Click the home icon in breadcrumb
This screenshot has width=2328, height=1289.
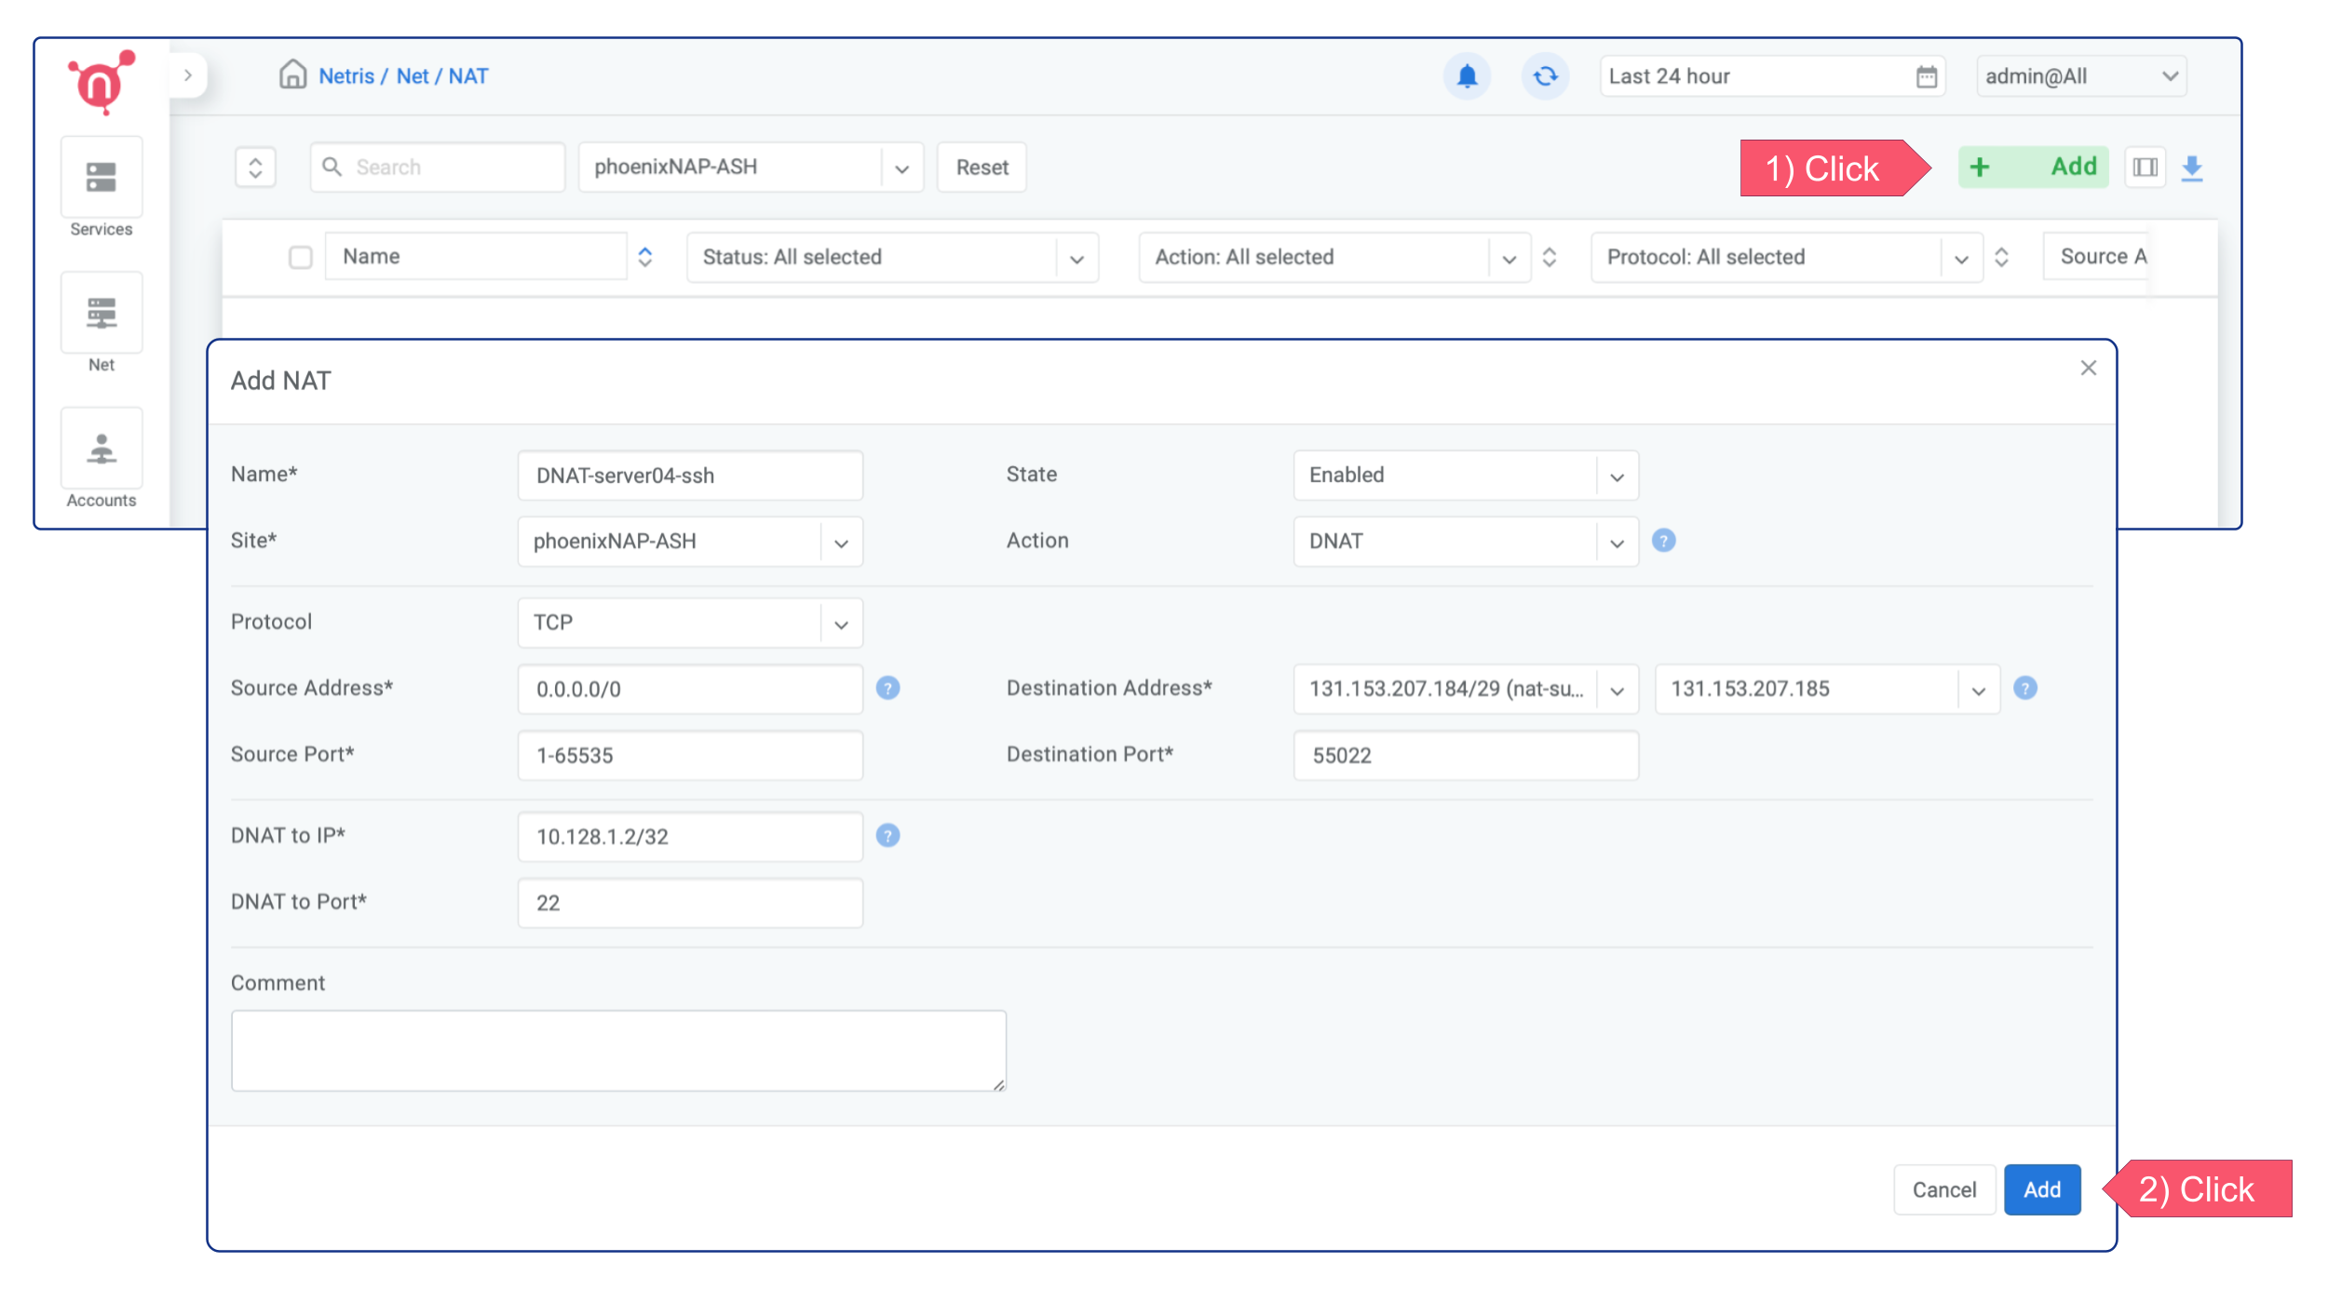pyautogui.click(x=292, y=74)
